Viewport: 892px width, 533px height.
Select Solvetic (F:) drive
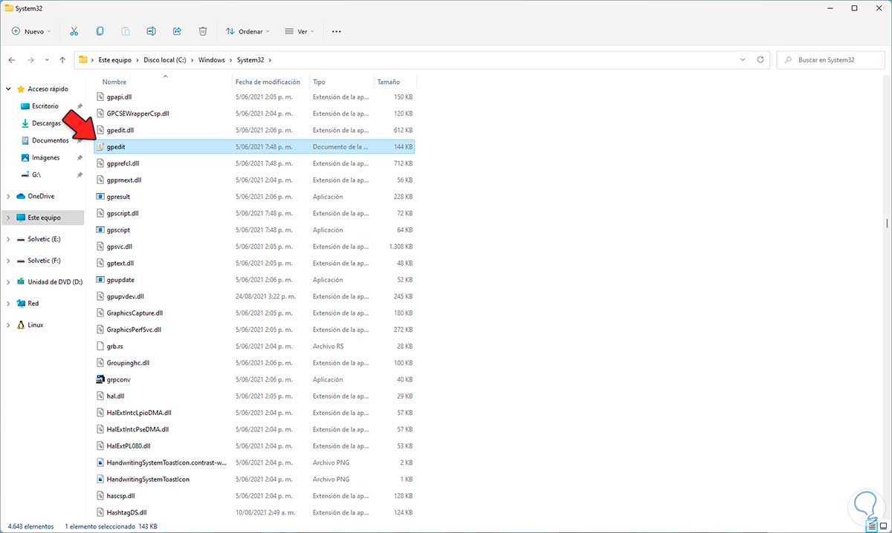coord(44,261)
